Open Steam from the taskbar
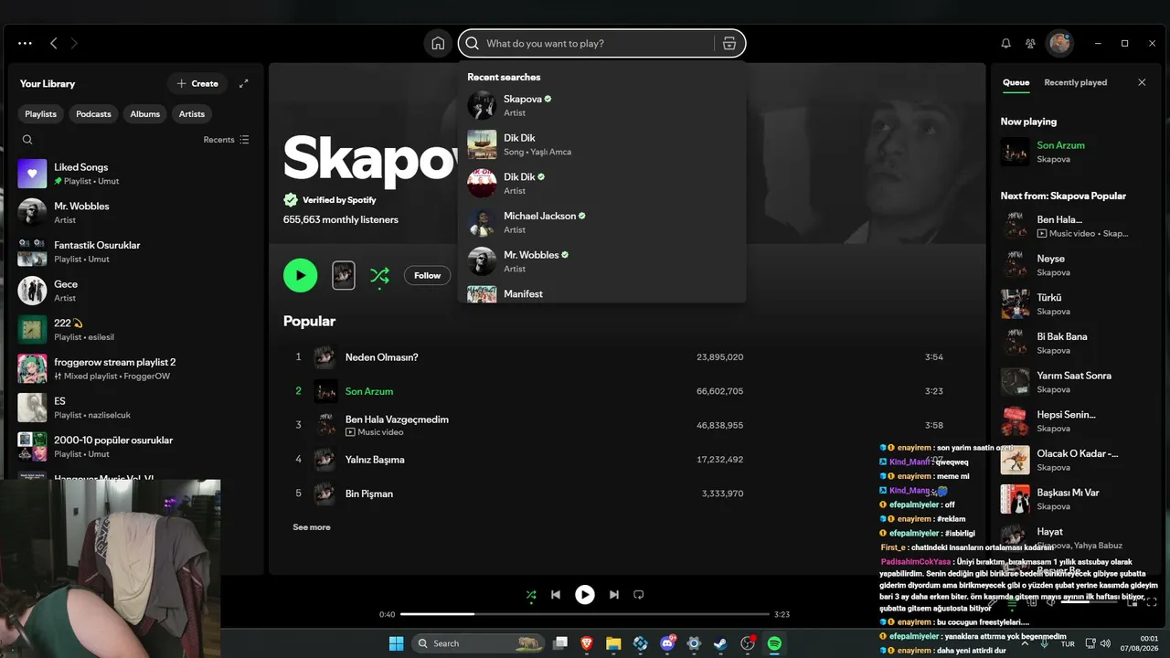Image resolution: width=1170 pixels, height=658 pixels. tap(720, 643)
